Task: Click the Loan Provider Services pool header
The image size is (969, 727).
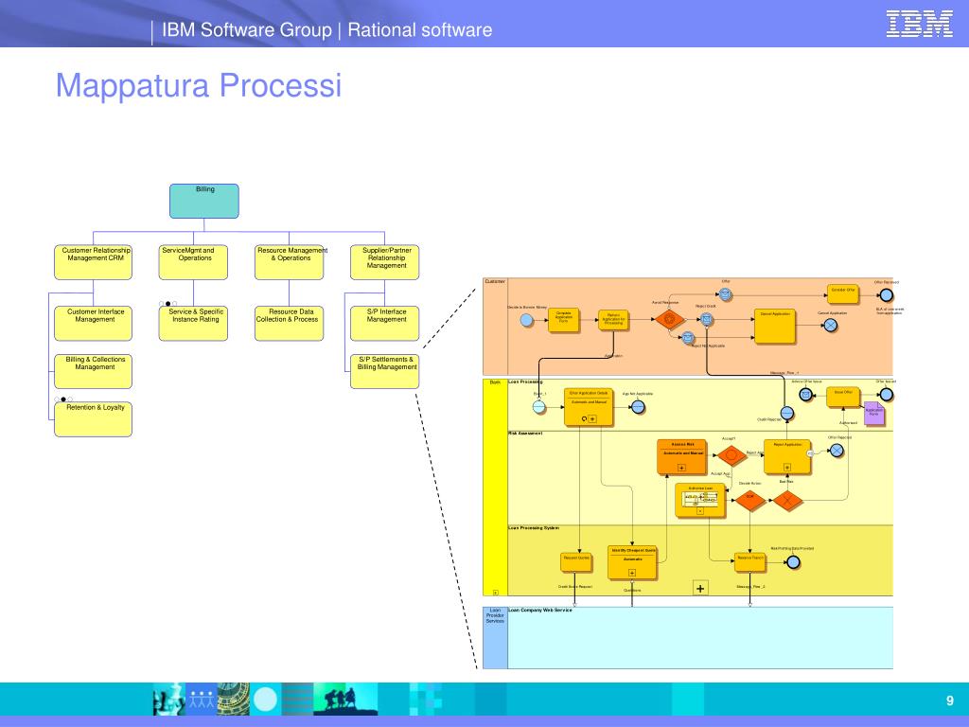Action: pyautogui.click(x=495, y=637)
